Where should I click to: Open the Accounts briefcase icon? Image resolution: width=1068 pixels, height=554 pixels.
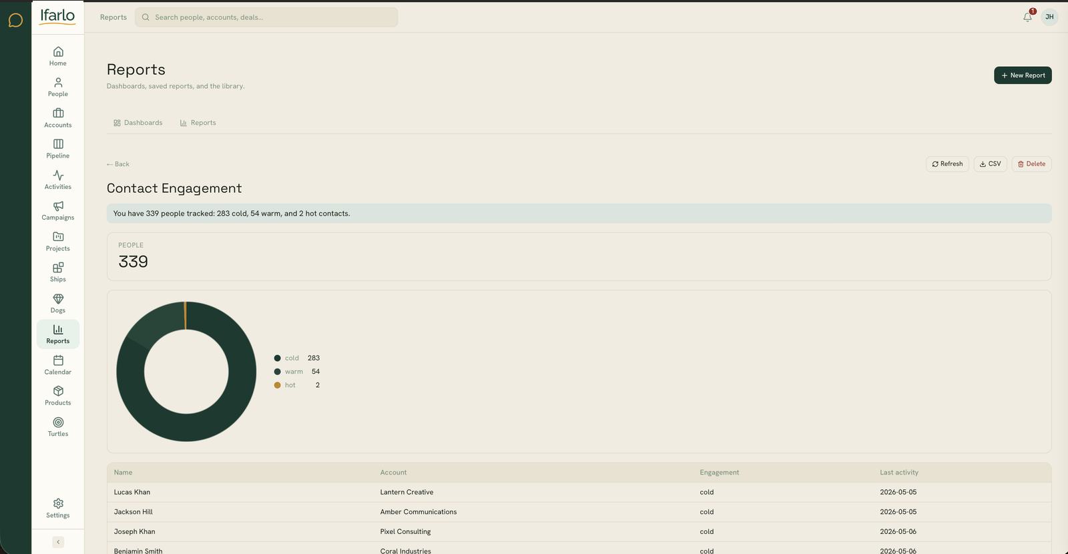click(58, 113)
